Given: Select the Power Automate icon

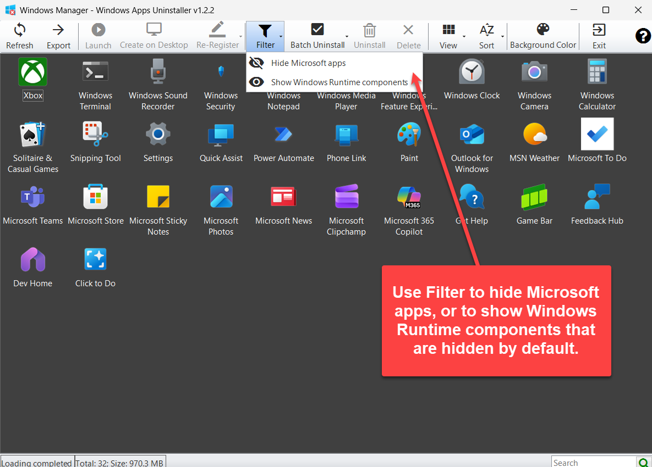Looking at the screenshot, I should click(x=283, y=134).
